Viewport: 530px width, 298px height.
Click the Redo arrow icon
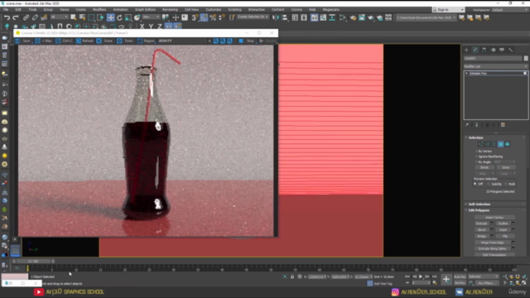tap(16, 17)
